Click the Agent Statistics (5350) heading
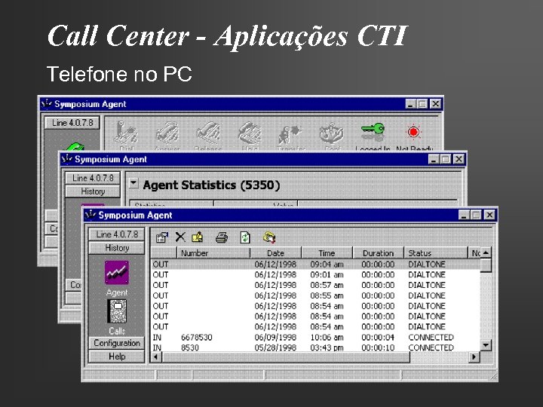This screenshot has width=543, height=407. [x=211, y=185]
